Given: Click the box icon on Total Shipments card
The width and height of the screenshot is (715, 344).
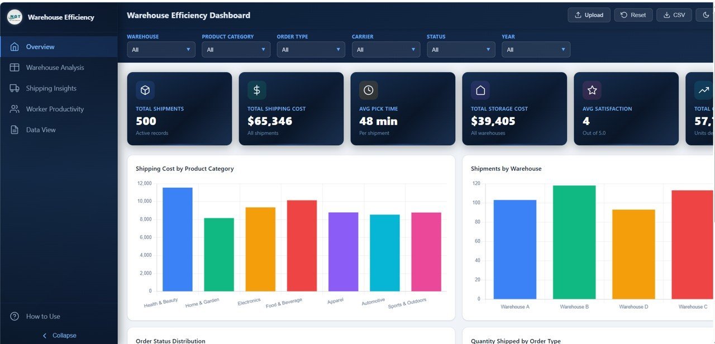Looking at the screenshot, I should (145, 90).
